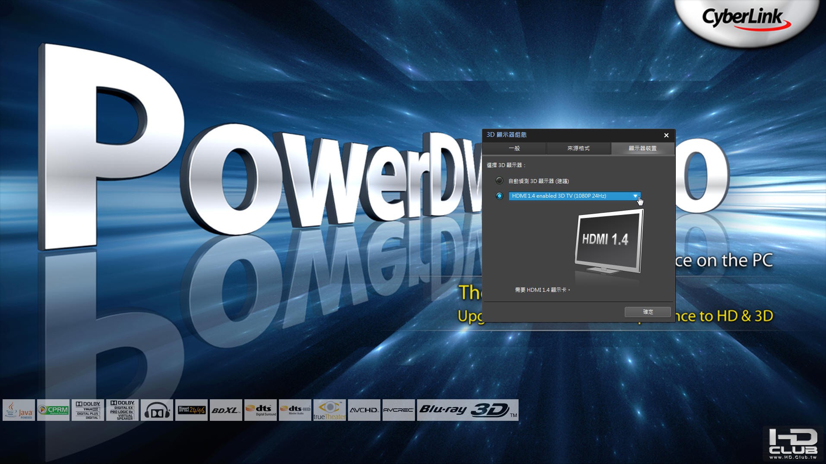Click the Dolby Headphone logo badge

coord(157,410)
